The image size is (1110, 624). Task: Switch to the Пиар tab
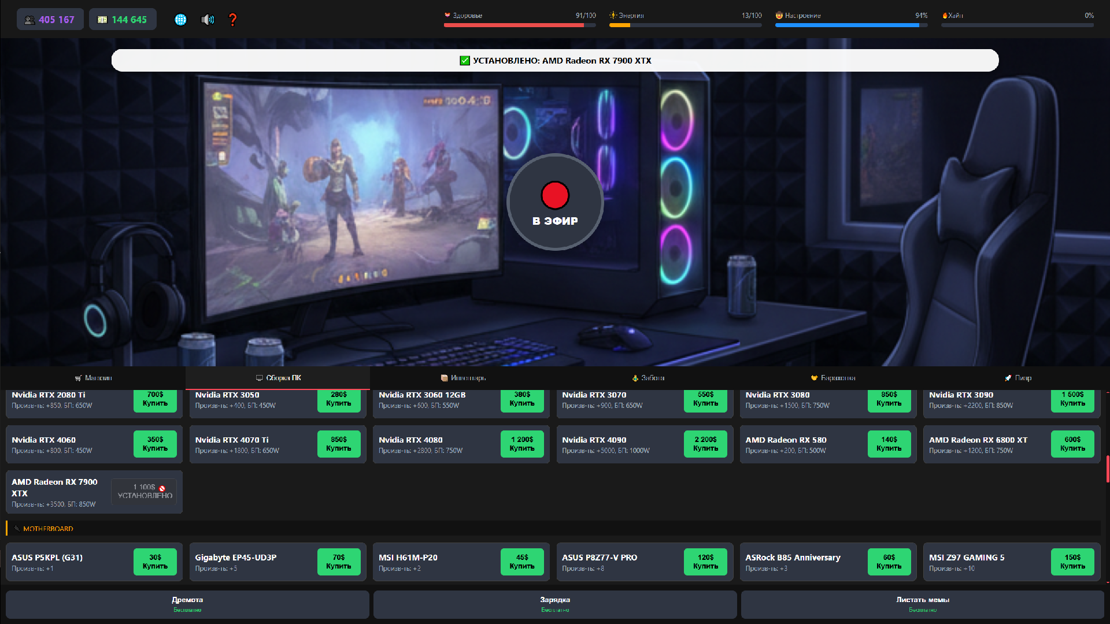coord(1017,378)
